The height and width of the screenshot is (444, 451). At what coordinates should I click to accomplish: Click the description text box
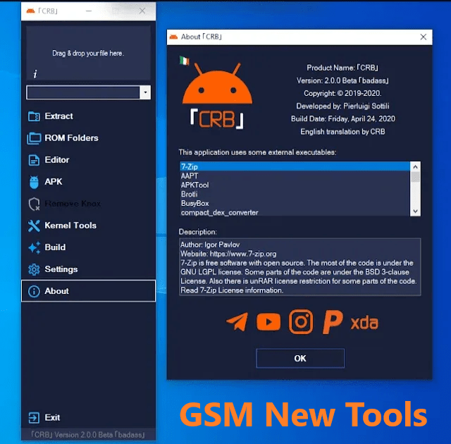pyautogui.click(x=300, y=267)
